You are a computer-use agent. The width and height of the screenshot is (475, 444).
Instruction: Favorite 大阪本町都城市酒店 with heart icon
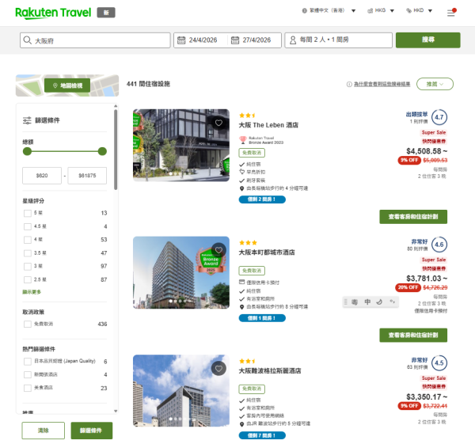coord(218,250)
